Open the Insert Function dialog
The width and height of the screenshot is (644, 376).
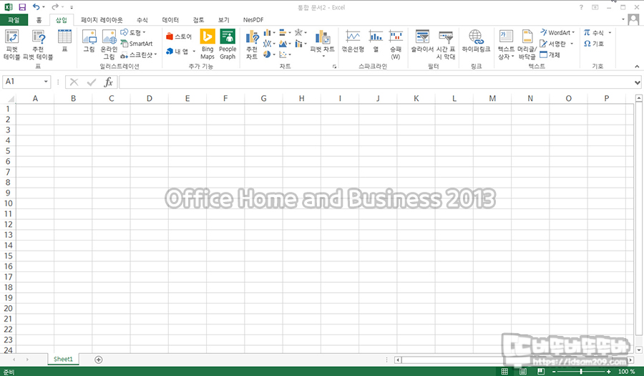click(109, 82)
